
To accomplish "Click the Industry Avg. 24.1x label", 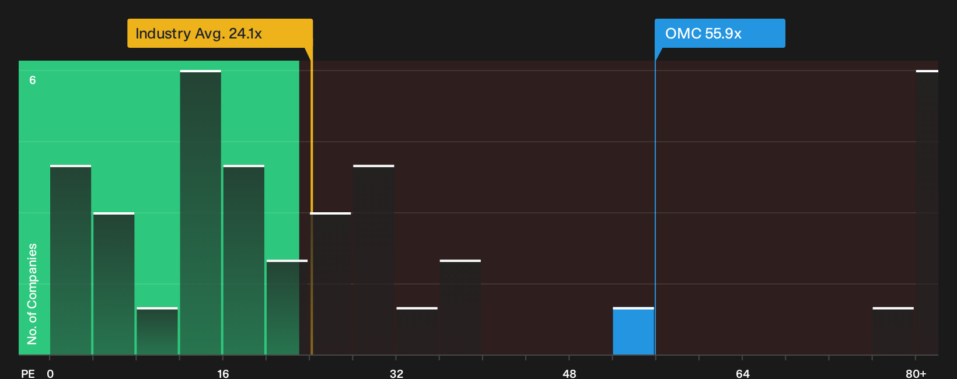I will coord(220,33).
